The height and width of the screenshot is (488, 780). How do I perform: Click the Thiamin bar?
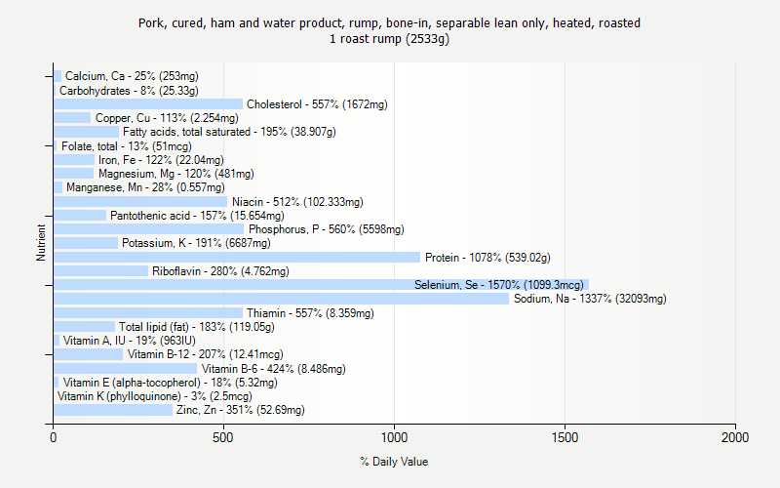[x=148, y=313]
